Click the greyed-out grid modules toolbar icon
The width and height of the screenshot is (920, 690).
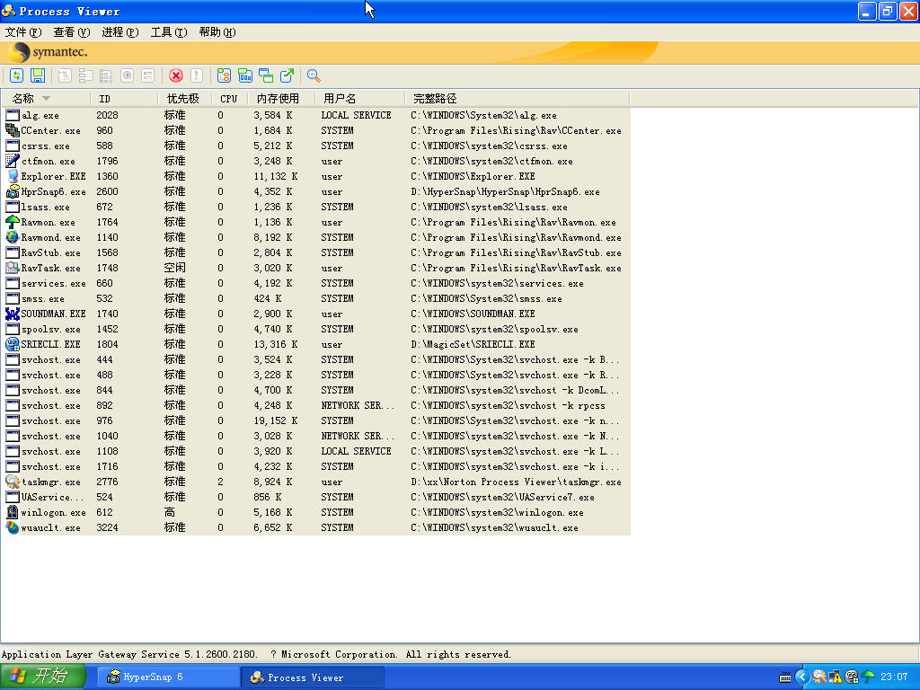(106, 75)
